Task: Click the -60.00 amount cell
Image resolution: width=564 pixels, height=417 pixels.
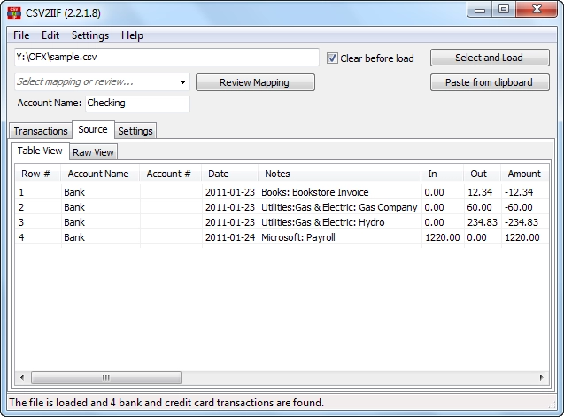Action: pos(525,207)
